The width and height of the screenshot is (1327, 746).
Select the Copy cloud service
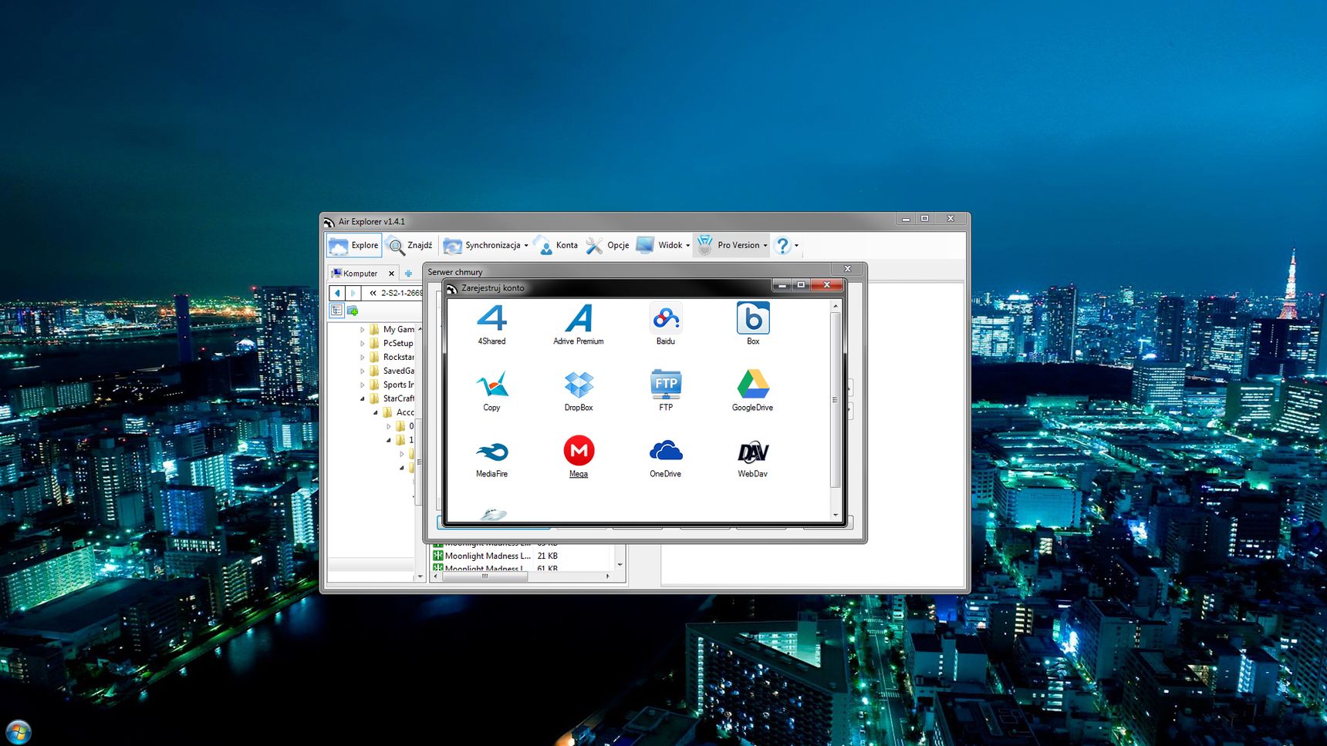[x=491, y=391]
